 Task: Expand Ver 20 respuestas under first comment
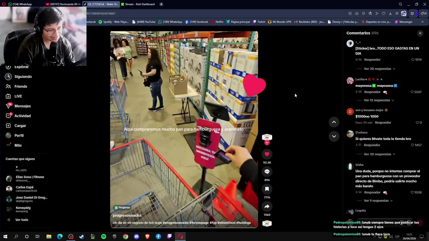[379, 69]
